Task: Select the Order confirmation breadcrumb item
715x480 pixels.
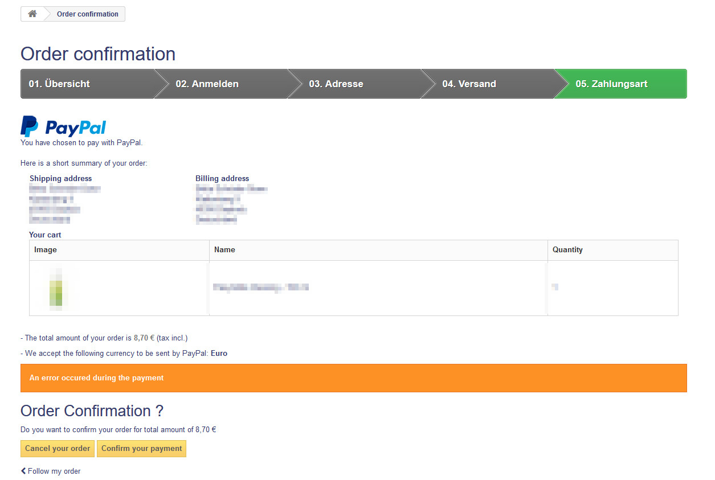Action: 87,14
